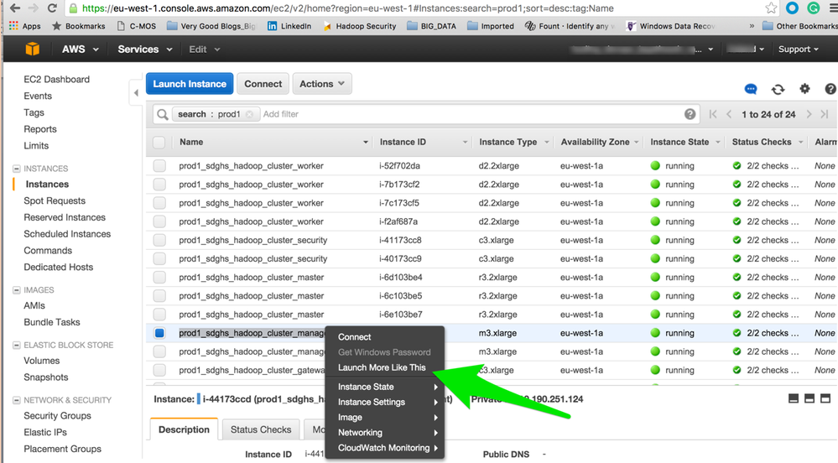Open the settings gear icon

click(804, 89)
